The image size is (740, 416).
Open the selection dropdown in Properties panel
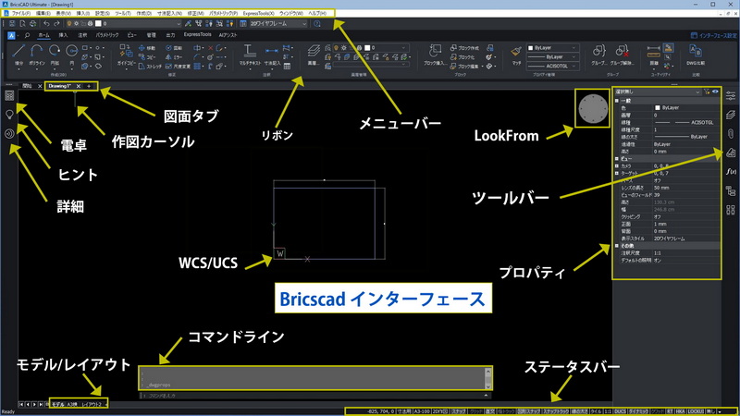point(657,92)
